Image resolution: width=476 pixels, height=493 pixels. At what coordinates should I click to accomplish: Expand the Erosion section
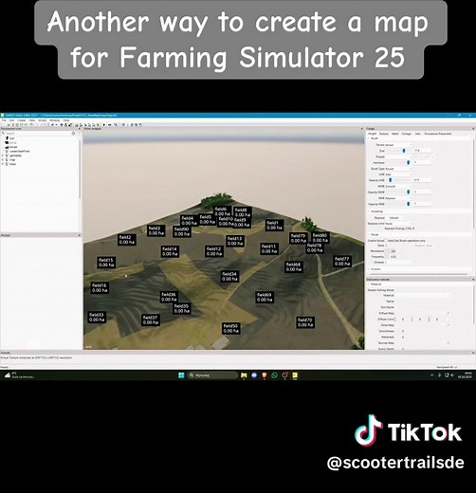[369, 269]
